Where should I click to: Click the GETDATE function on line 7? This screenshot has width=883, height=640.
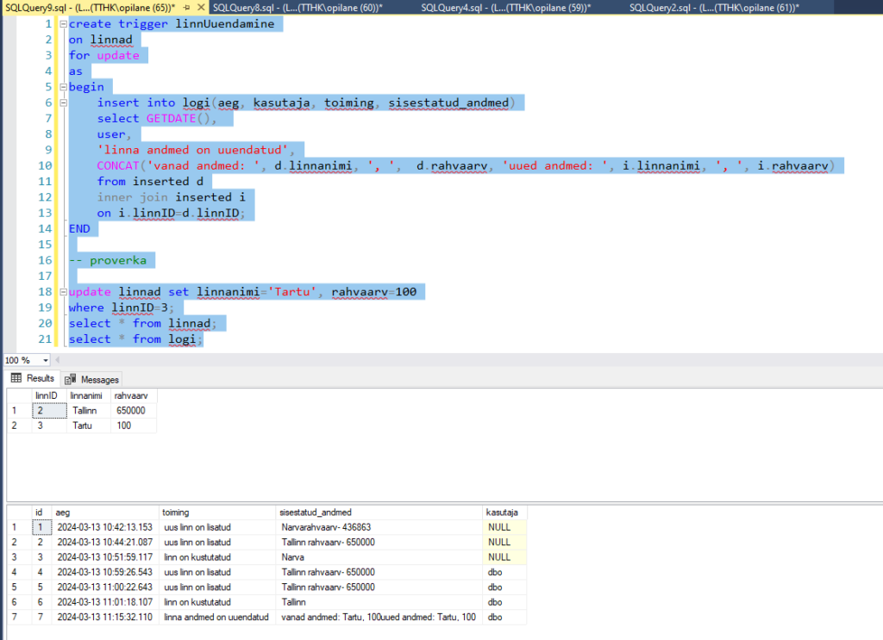click(172, 119)
